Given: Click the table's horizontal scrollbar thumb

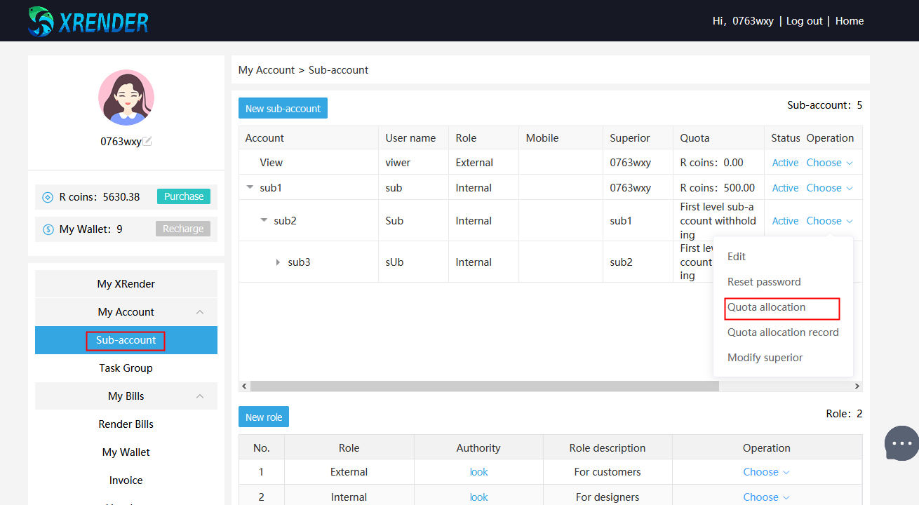Looking at the screenshot, I should click(484, 386).
